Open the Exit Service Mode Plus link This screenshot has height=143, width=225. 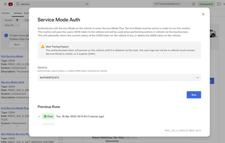pos(15,108)
